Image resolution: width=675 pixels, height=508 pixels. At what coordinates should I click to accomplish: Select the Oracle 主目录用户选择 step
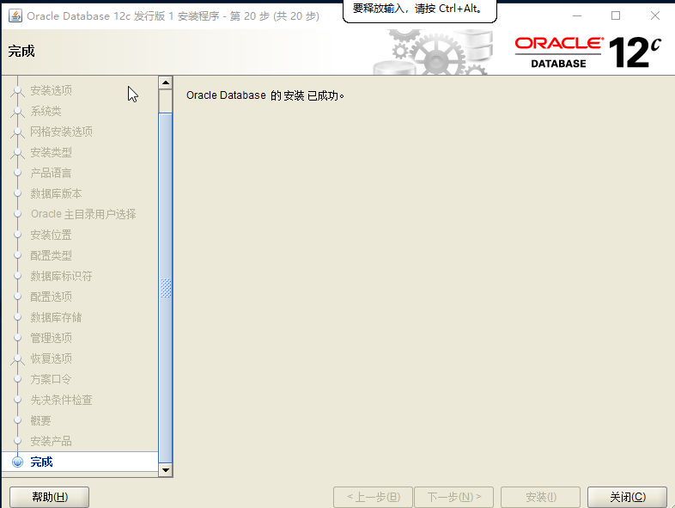pos(83,214)
